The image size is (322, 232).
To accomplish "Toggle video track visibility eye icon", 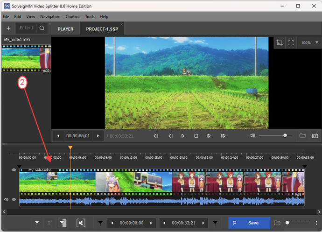I will point(14,170).
